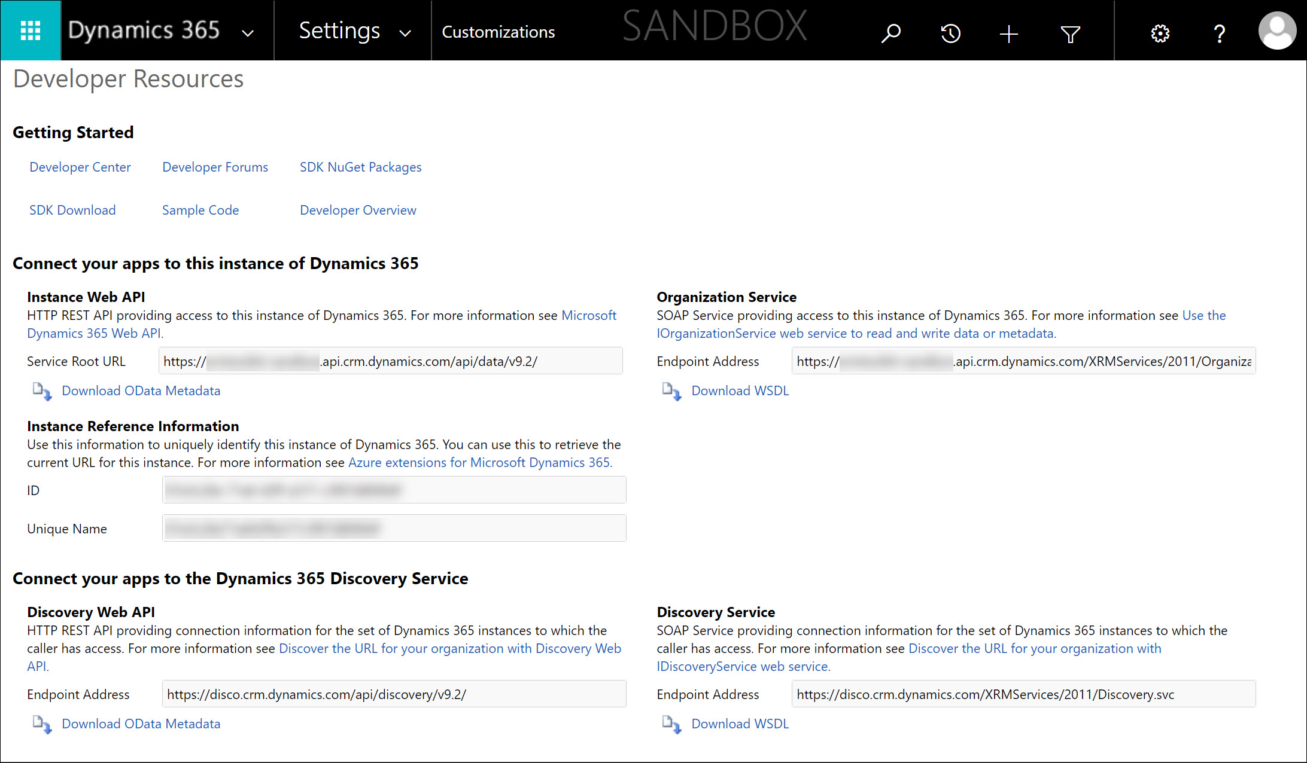Click the Instance Web API OData download icon

pos(42,391)
